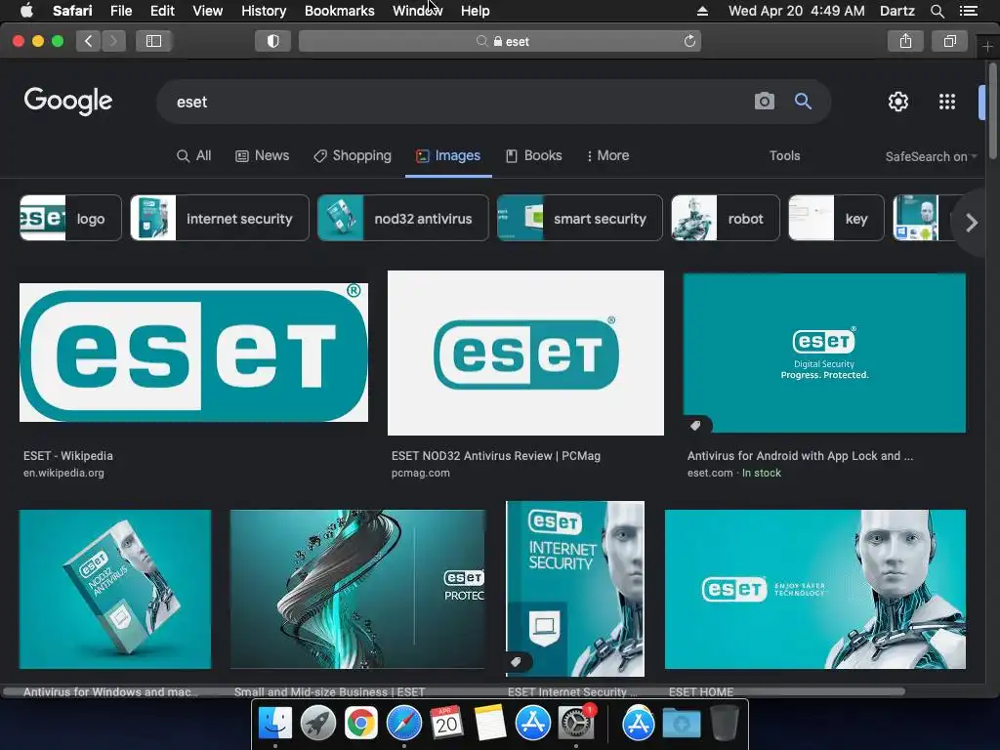The height and width of the screenshot is (750, 1000).
Task: Select the nod32 antivirus suggestion chip
Action: 403,218
